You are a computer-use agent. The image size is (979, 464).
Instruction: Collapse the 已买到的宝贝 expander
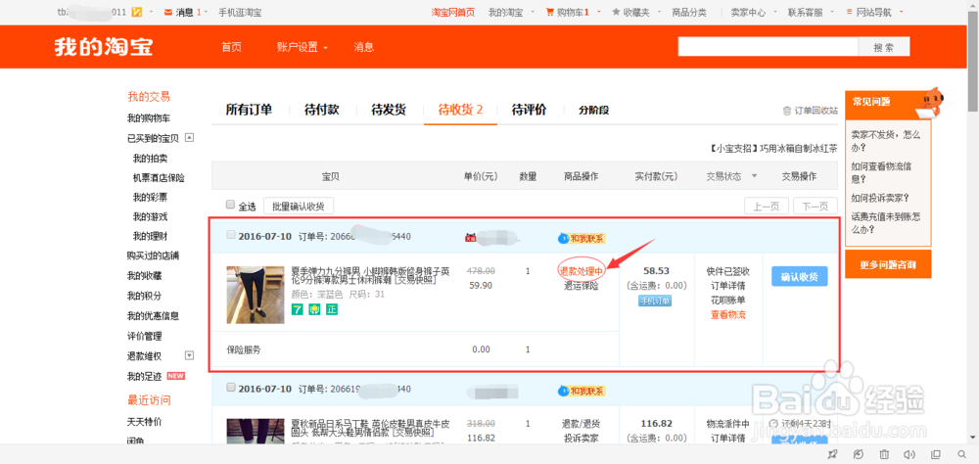[x=190, y=138]
